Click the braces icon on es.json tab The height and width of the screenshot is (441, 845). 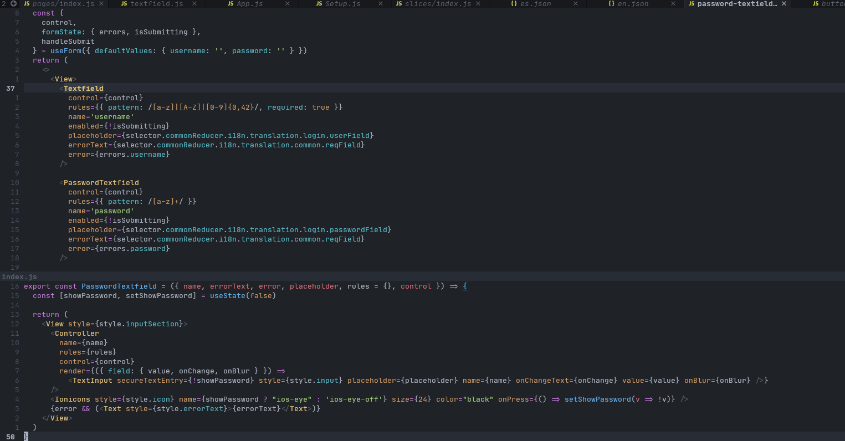[x=514, y=4]
